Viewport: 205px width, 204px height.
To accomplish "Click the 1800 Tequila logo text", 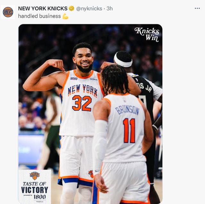I will 39,197.
